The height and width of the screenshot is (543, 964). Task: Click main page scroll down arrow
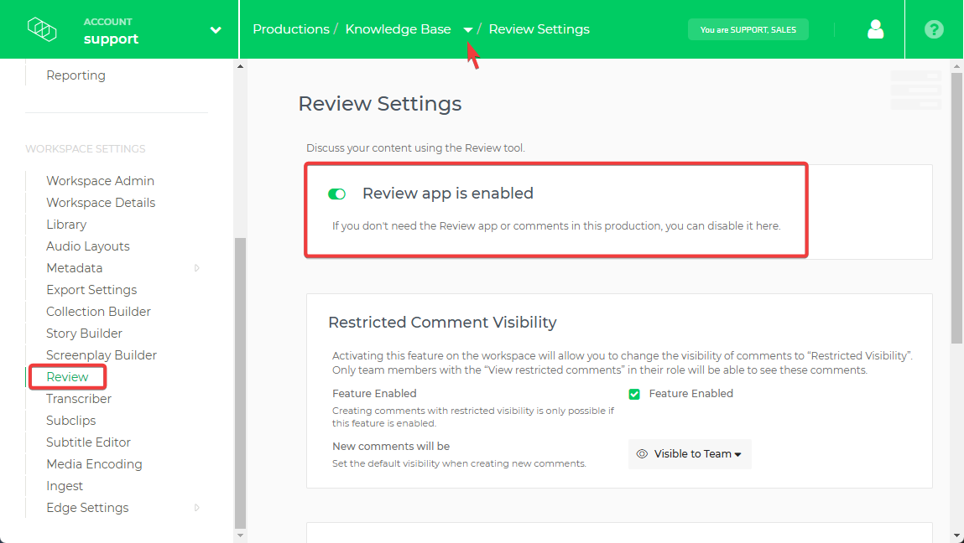(956, 535)
